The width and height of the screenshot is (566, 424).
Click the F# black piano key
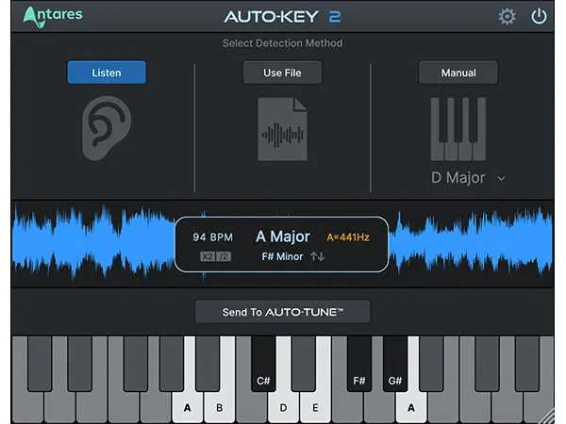359,364
